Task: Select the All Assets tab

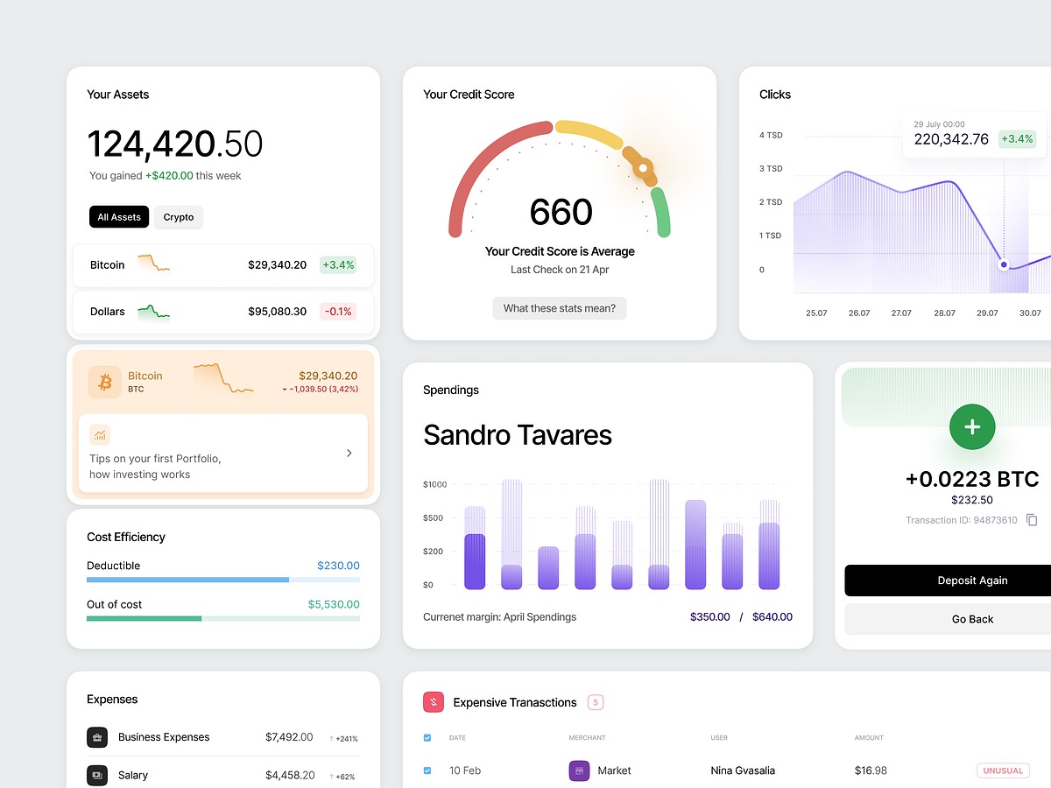Action: click(x=118, y=216)
